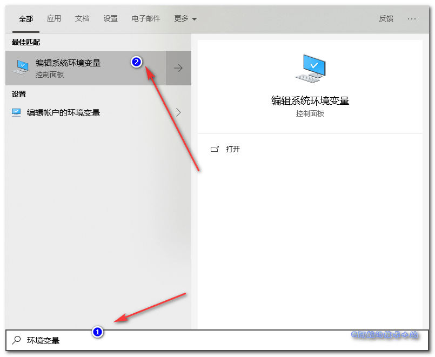Click the 最佳匹配 section header

[x=25, y=42]
